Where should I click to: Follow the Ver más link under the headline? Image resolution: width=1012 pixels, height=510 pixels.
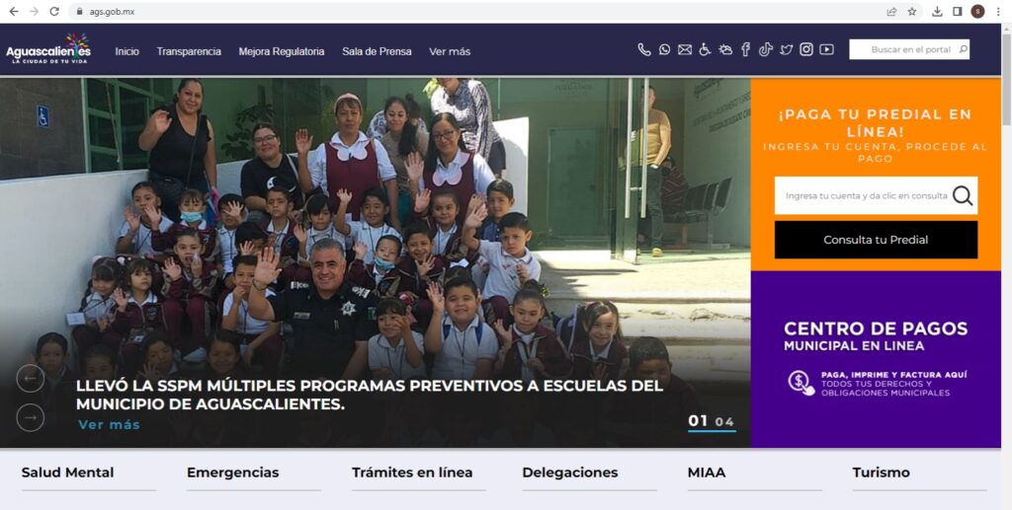(x=109, y=424)
